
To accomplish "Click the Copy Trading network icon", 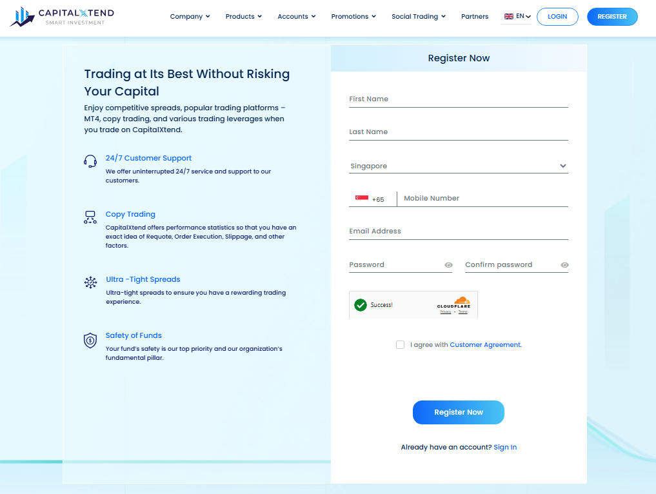I will coord(90,217).
